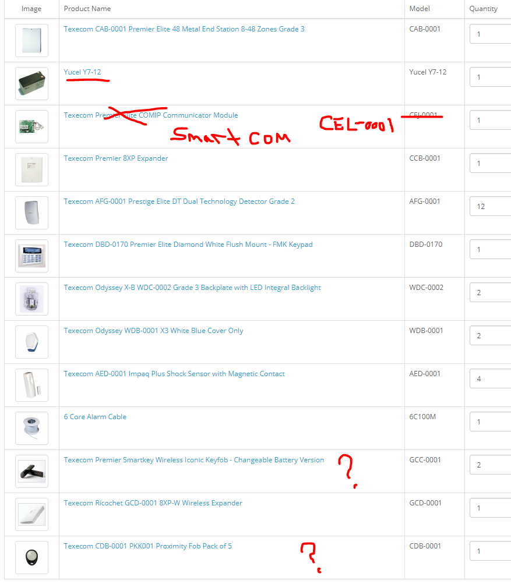Open the 6 Core Alarm Cable image
The height and width of the screenshot is (584, 511).
click(x=31, y=429)
